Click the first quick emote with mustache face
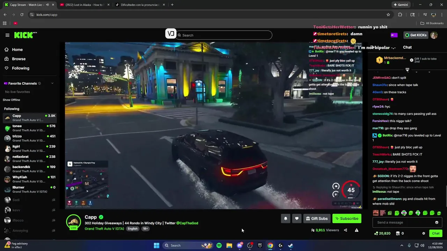The image size is (447, 251). (x=376, y=213)
